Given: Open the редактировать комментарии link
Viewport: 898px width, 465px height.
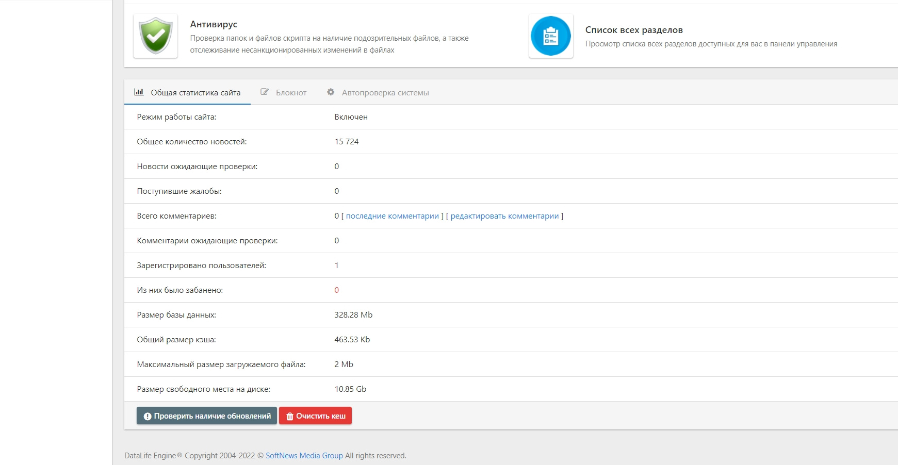Looking at the screenshot, I should tap(505, 216).
